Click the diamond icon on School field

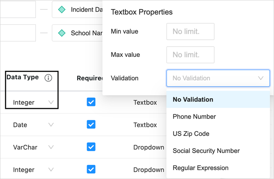click(x=62, y=33)
